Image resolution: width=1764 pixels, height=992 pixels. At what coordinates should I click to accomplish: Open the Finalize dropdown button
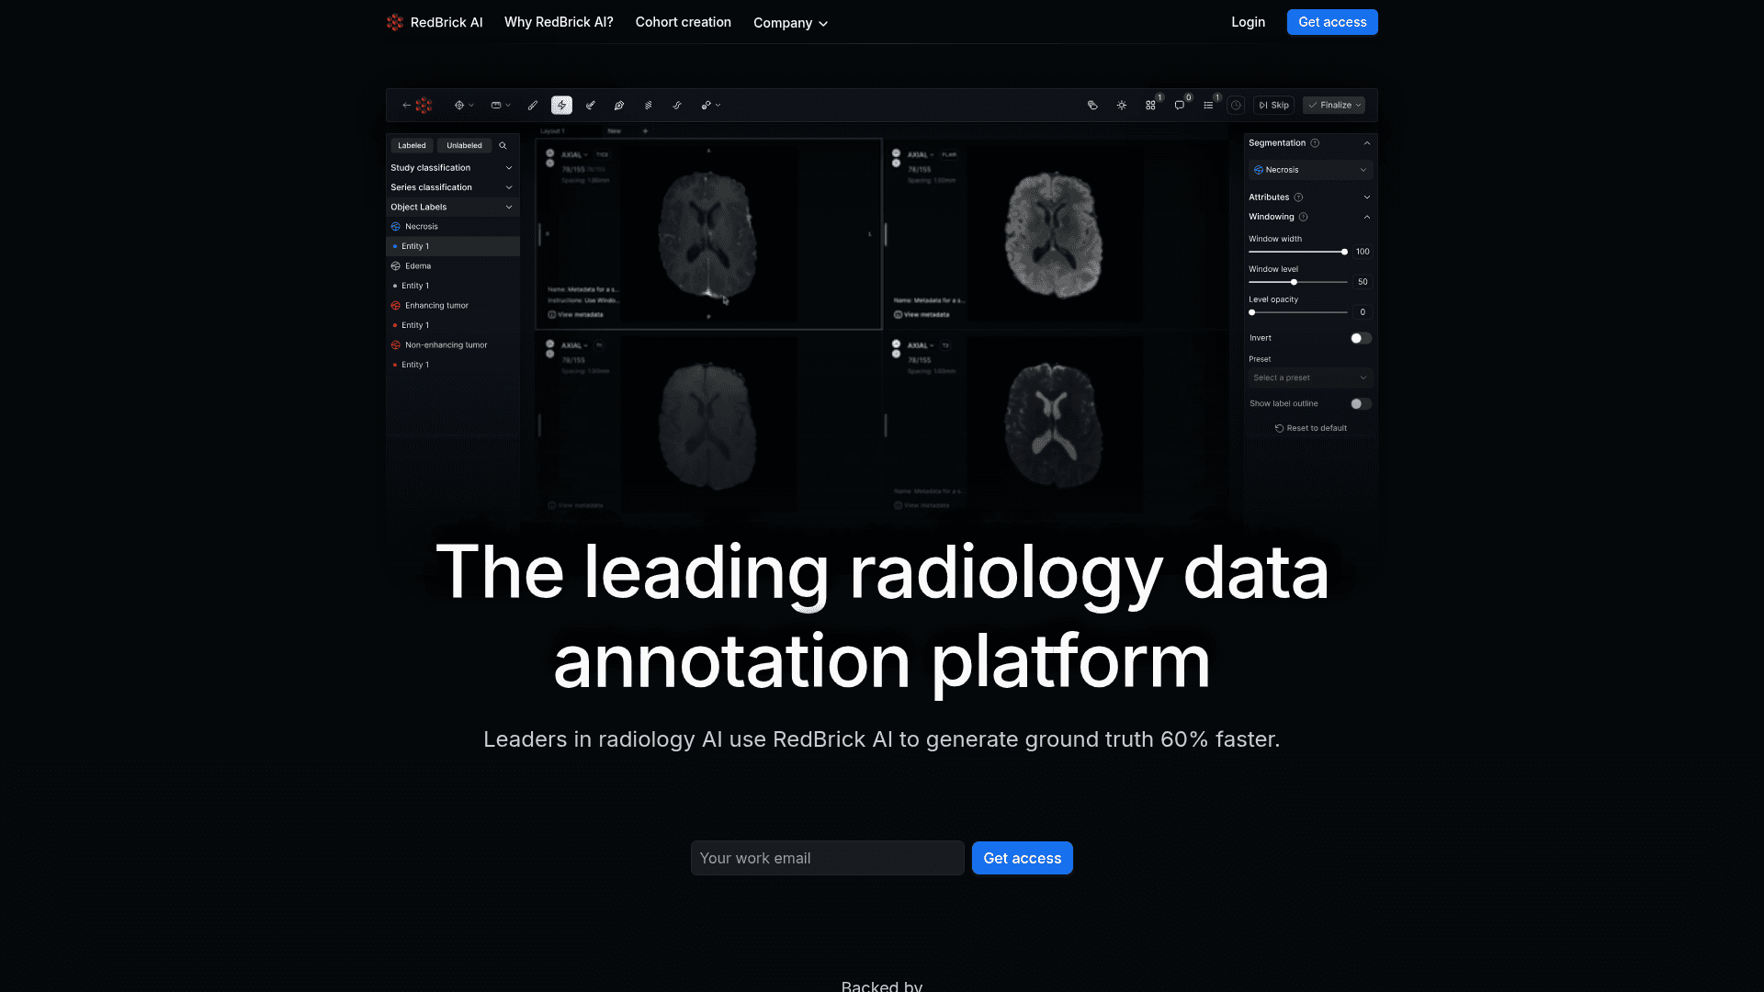tap(1334, 106)
